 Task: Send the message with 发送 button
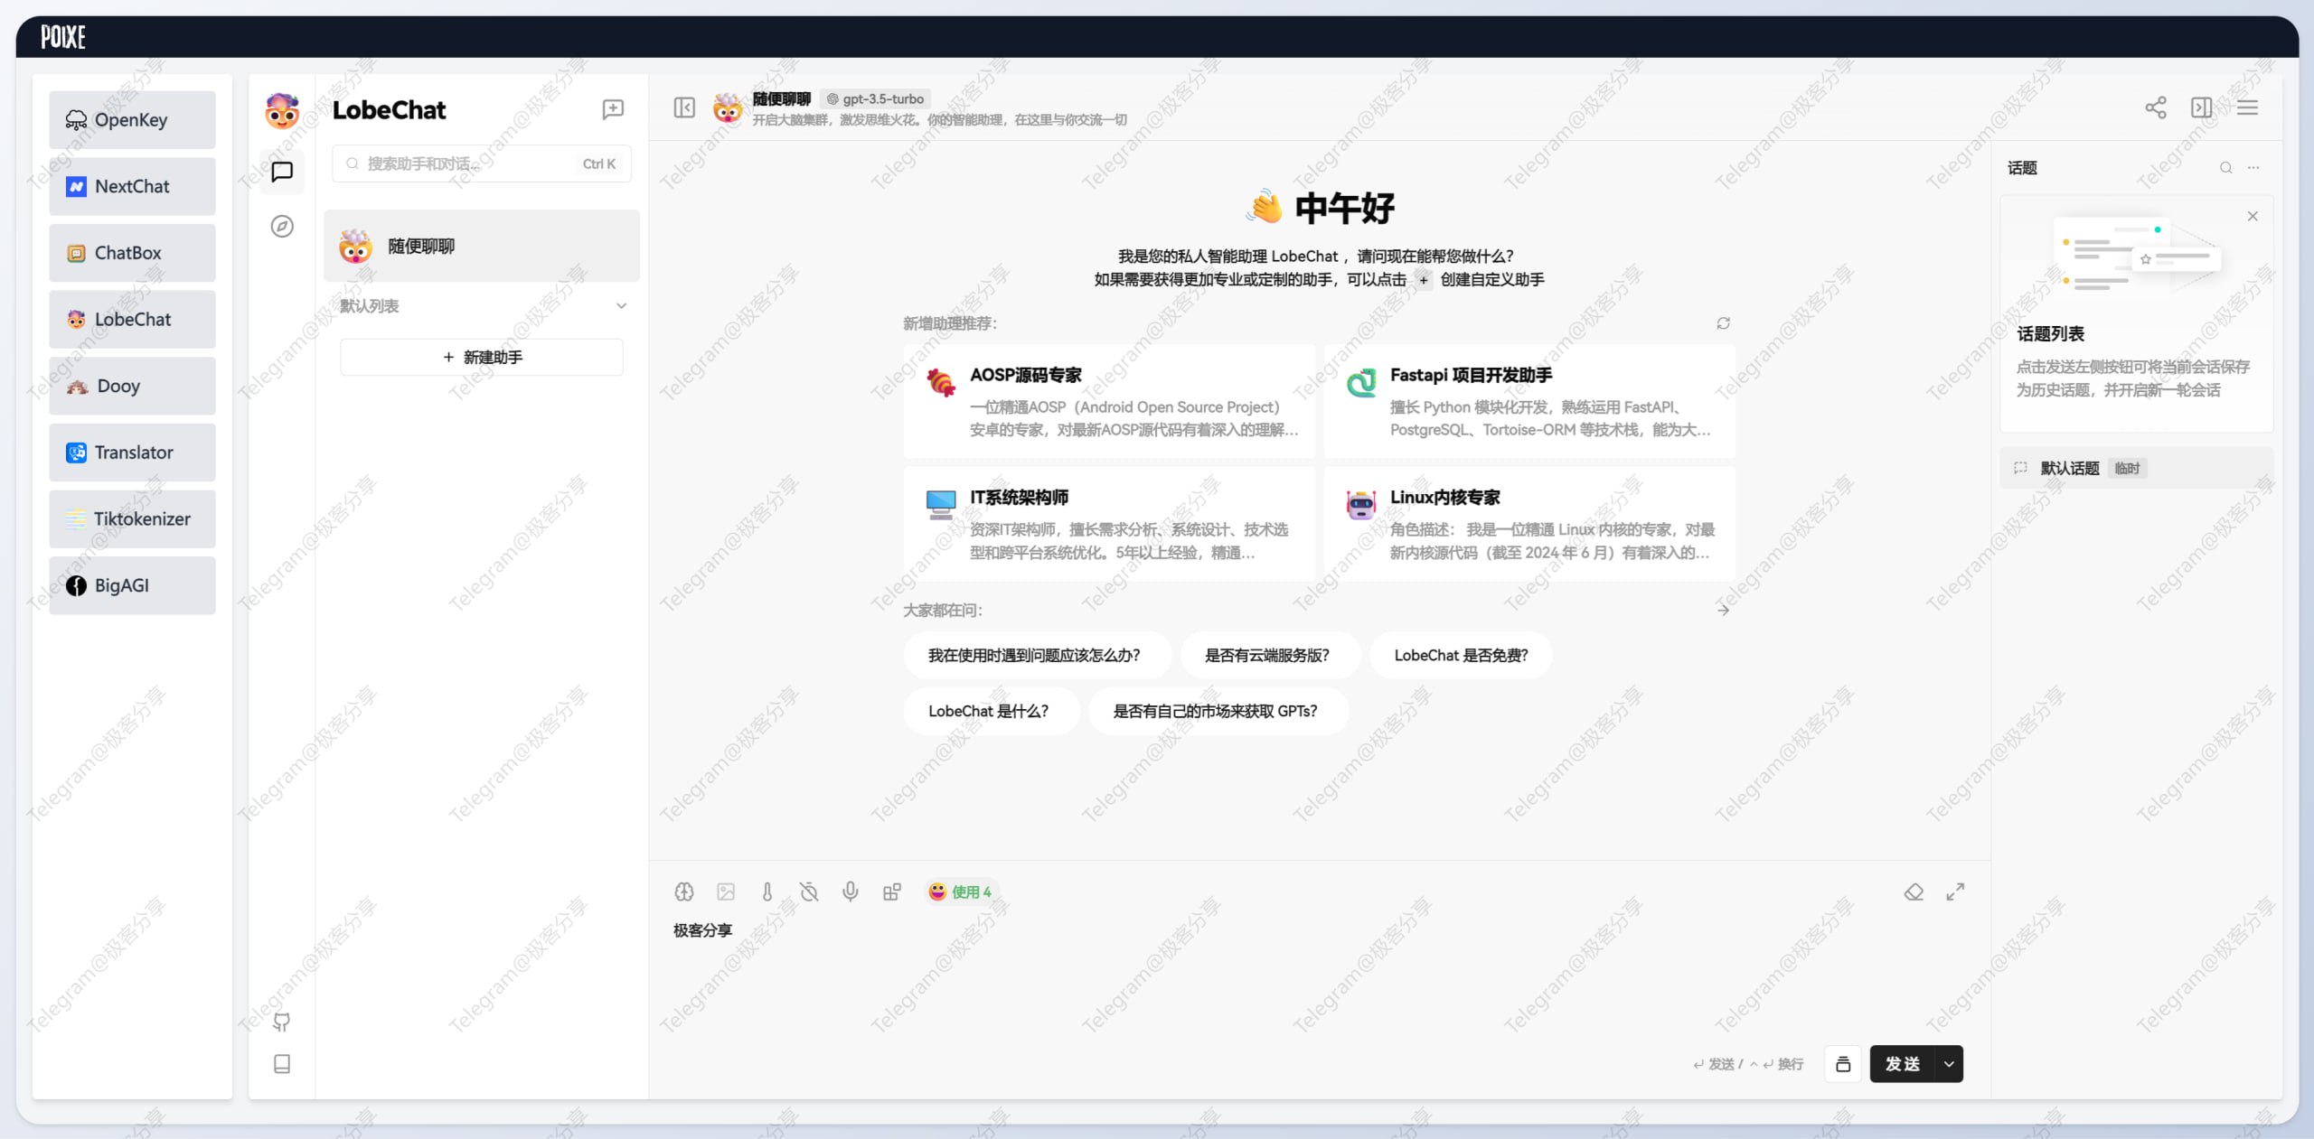pyautogui.click(x=1902, y=1064)
